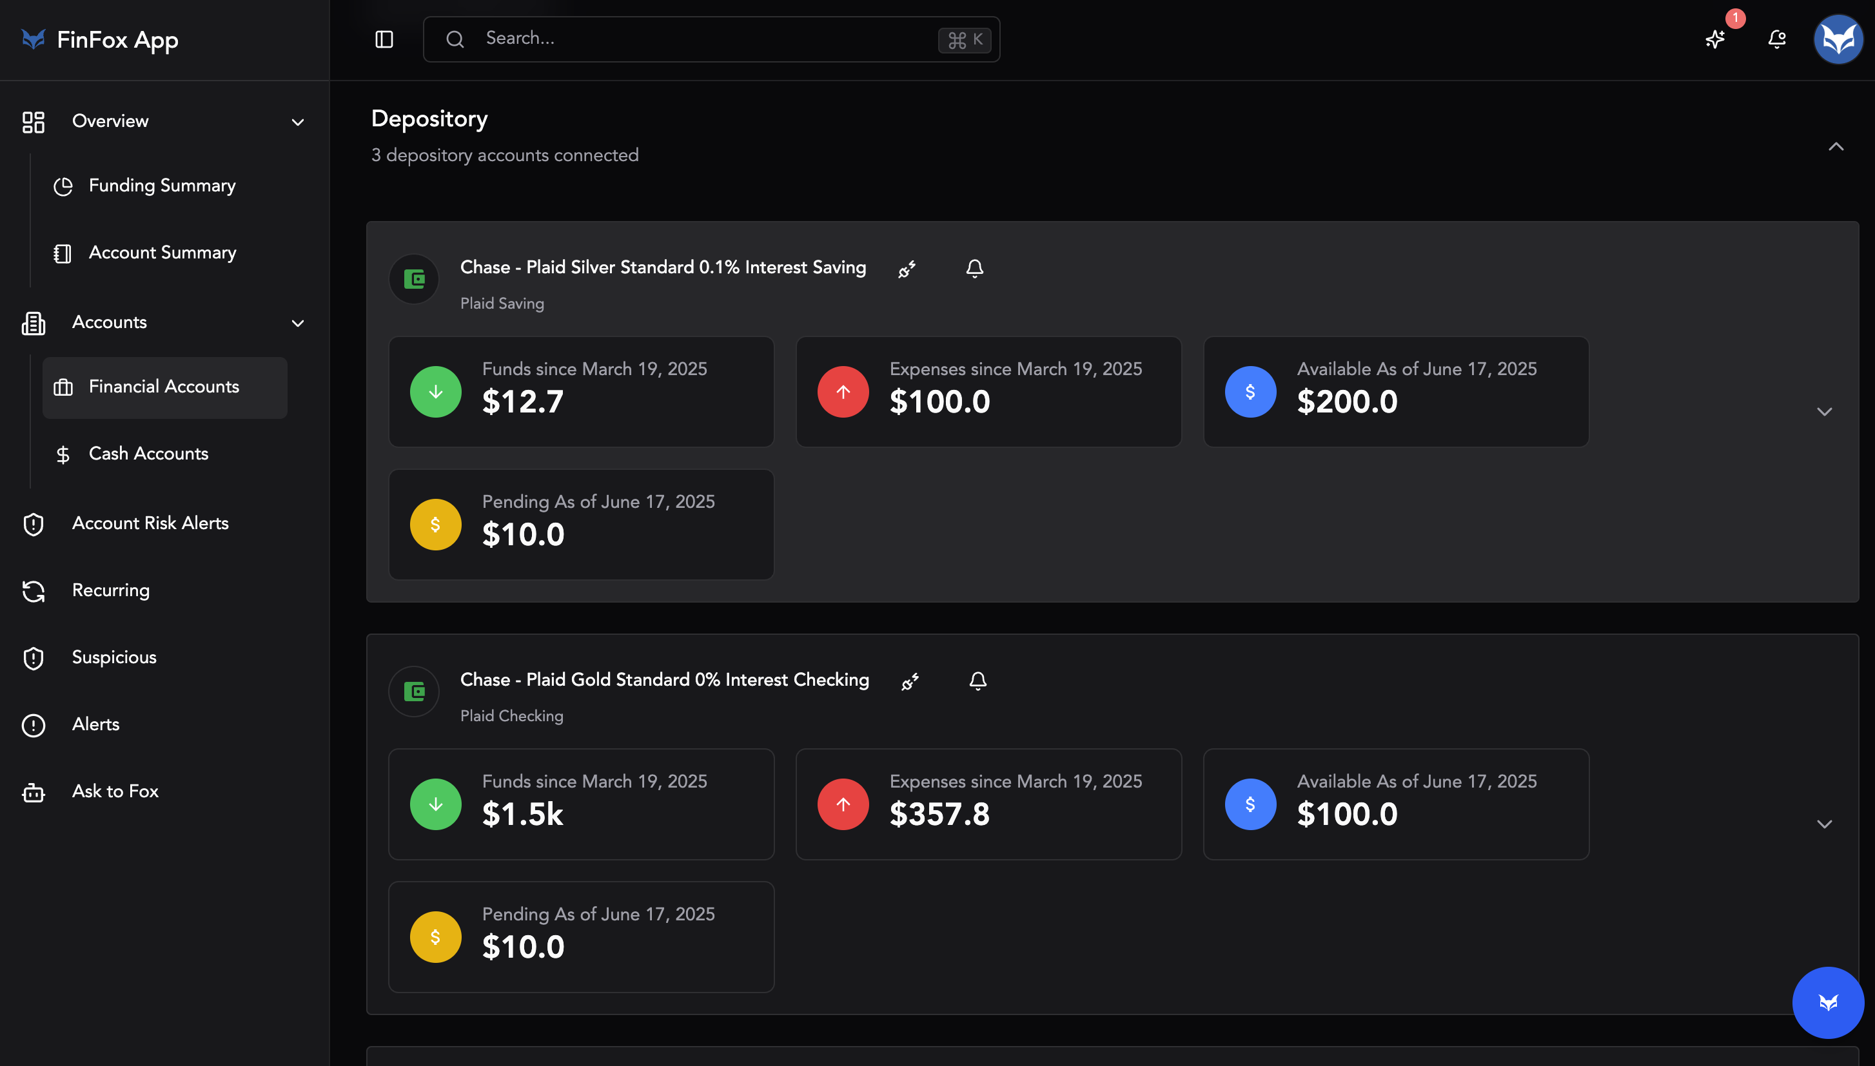1875x1066 pixels.
Task: Select Financial Accounts in the sidebar
Action: click(x=165, y=387)
